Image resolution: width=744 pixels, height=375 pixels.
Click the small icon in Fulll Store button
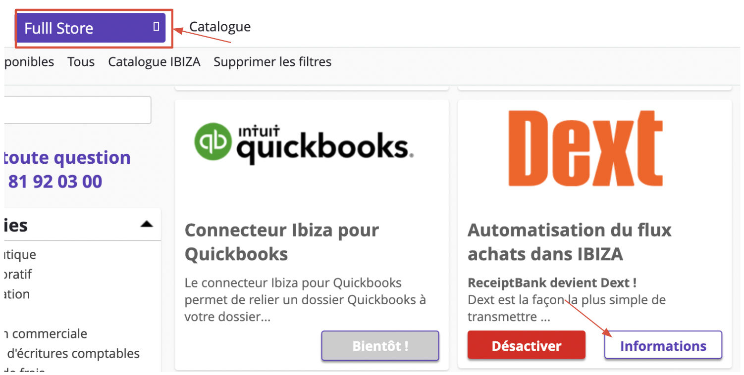click(157, 27)
